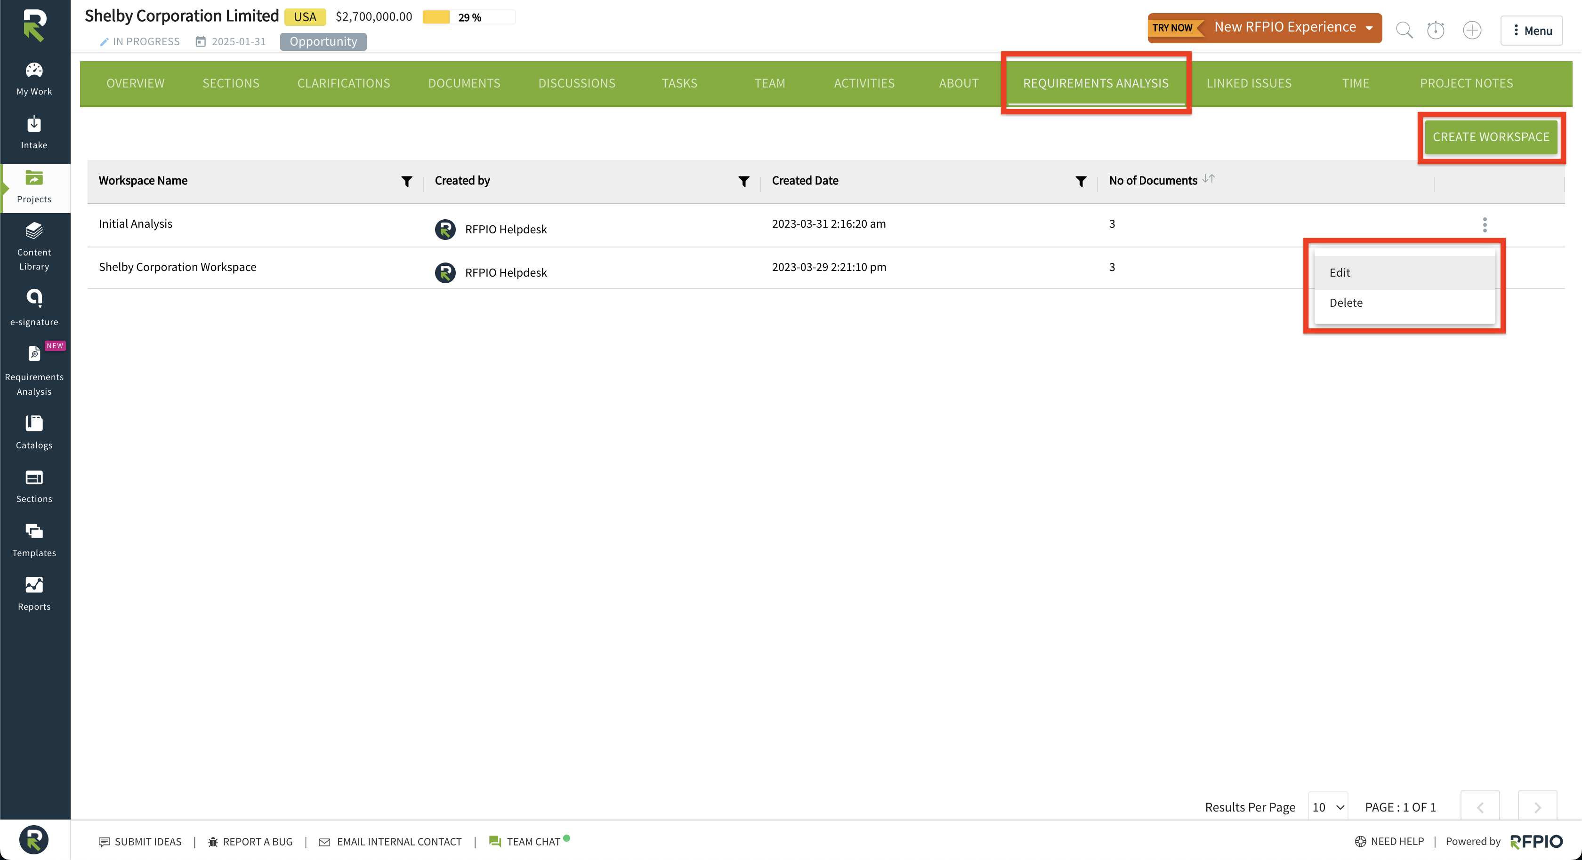Image resolution: width=1582 pixels, height=860 pixels.
Task: Click the round RFPIO avatar at sidebar bottom
Action: coord(34,839)
